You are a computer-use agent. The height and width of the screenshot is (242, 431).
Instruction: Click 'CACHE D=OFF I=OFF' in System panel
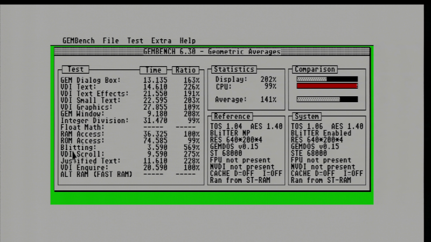point(327,173)
